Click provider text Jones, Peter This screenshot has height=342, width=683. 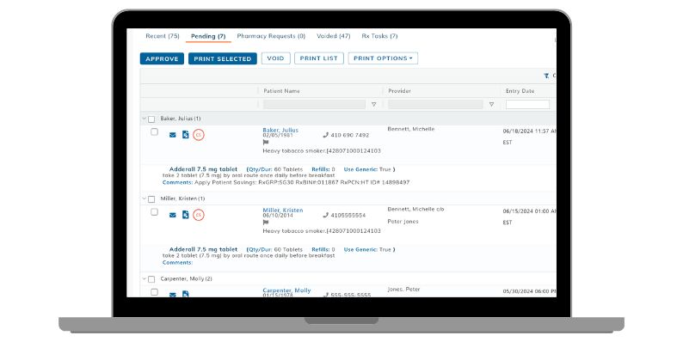(x=403, y=290)
